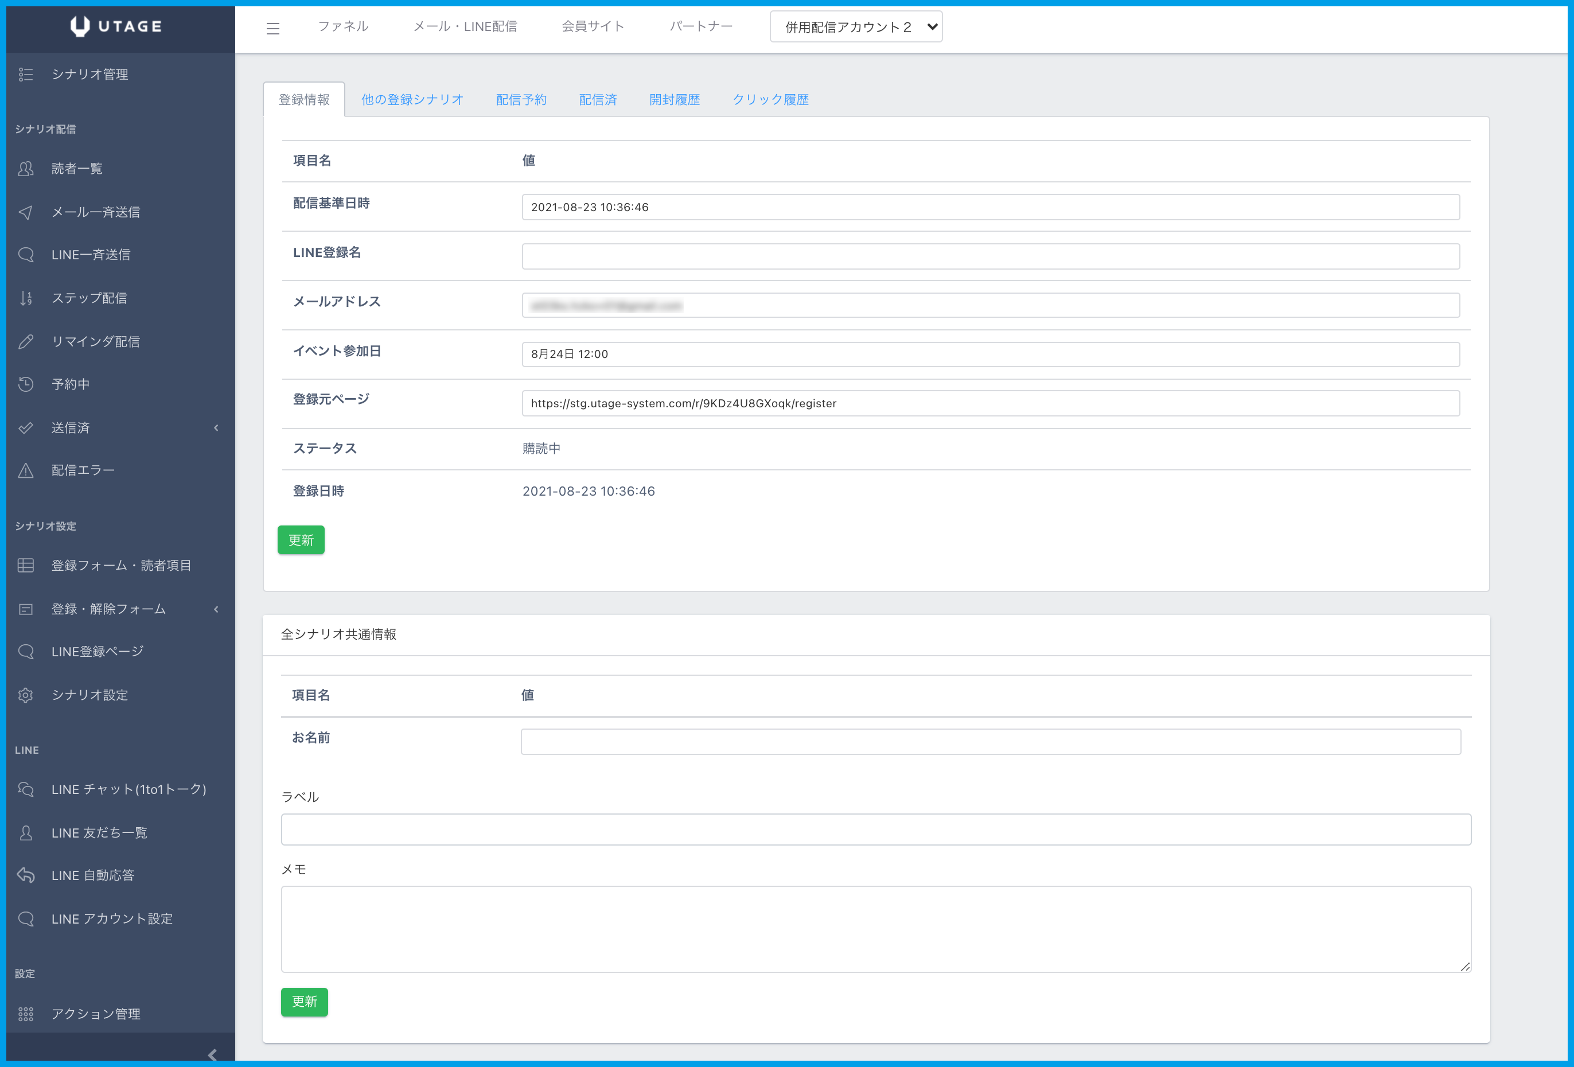This screenshot has height=1067, width=1574.
Task: Click the 予約中 clock icon
Action: 26,384
